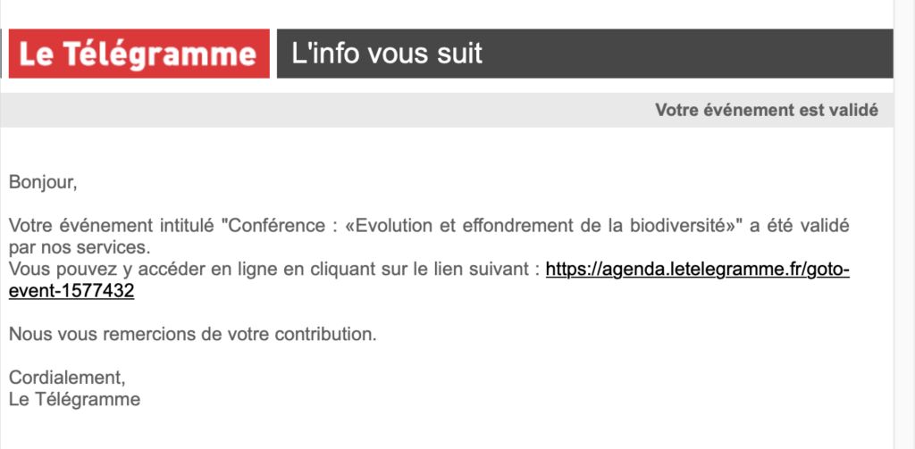This screenshot has height=449, width=915.
Task: Click the "L'info vous suit" dark banner
Action: click(584, 54)
